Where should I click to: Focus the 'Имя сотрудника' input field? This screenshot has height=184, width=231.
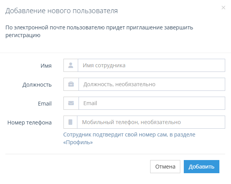pos(151,65)
